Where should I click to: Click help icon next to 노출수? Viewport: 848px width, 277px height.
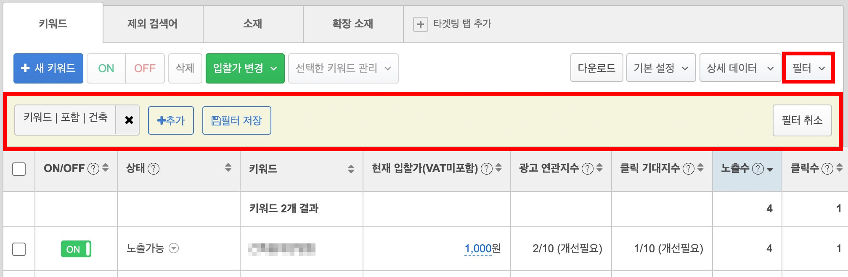point(758,169)
